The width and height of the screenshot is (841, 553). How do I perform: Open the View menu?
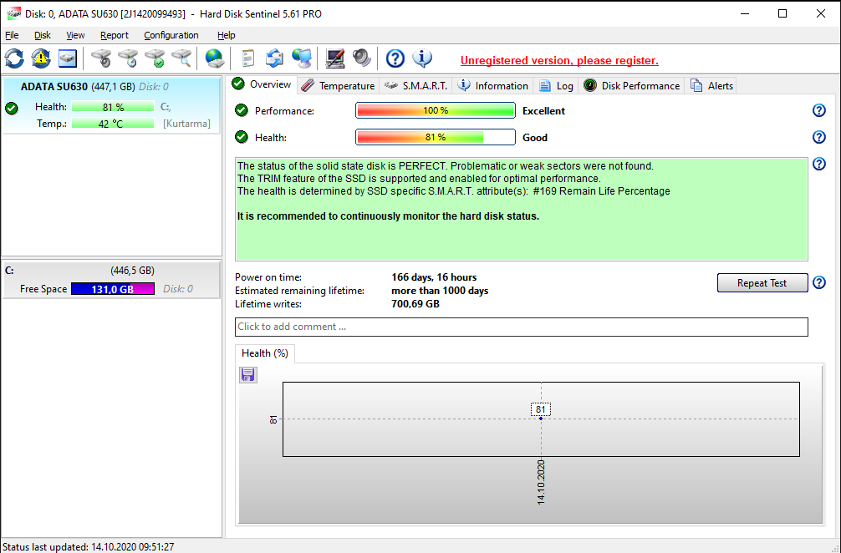point(75,35)
